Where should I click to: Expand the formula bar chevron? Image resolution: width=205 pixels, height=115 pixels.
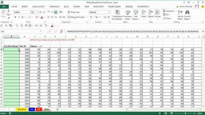coord(203,31)
